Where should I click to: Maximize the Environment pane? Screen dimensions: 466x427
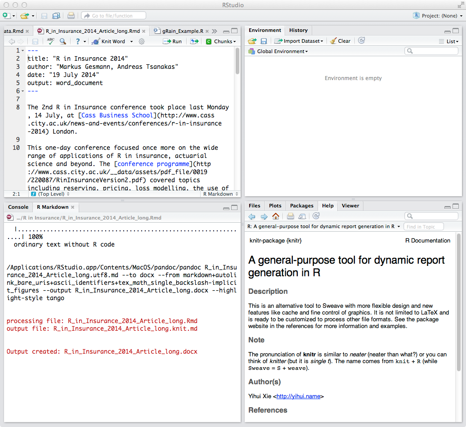[x=456, y=31]
